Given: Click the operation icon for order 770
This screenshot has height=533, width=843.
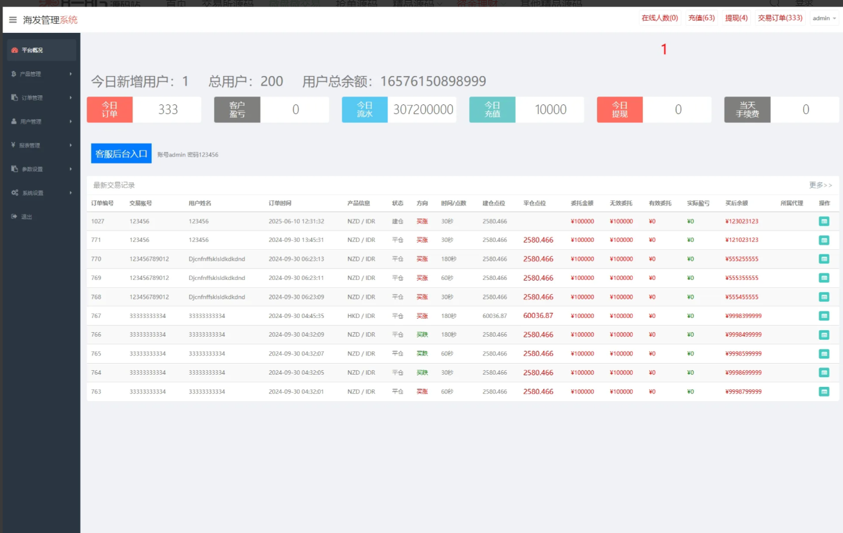Looking at the screenshot, I should coord(824,259).
